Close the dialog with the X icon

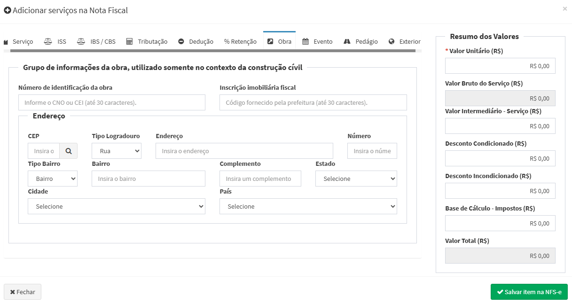click(564, 8)
